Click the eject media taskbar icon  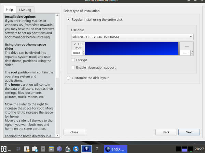tap(43, 149)
